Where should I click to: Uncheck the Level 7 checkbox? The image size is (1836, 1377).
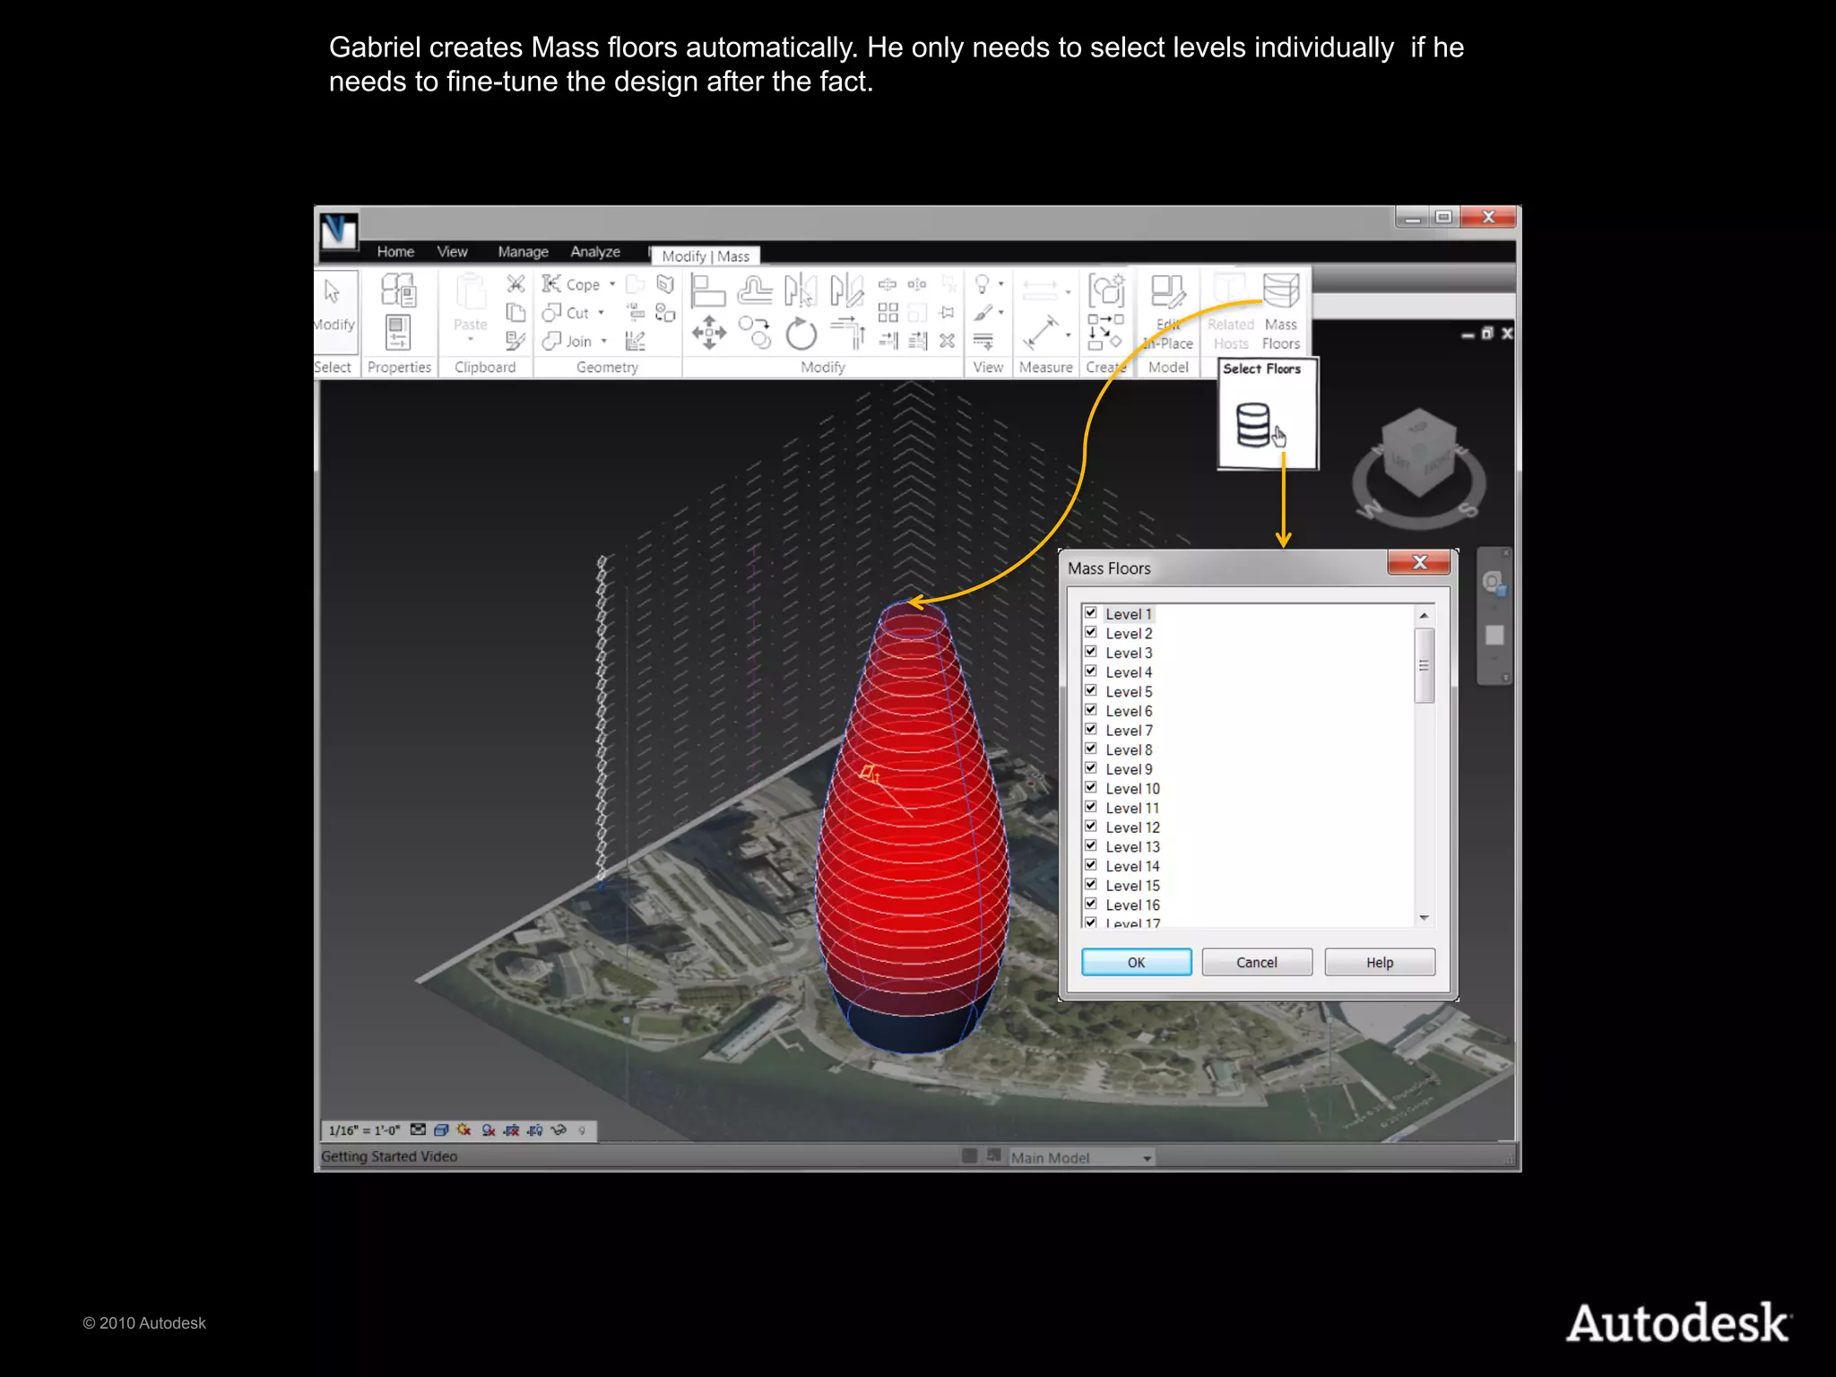point(1091,730)
